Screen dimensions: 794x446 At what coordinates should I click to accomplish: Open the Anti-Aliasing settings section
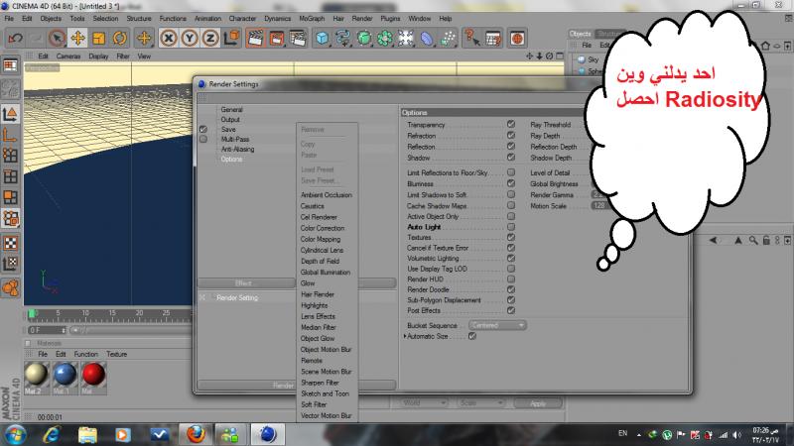point(237,150)
